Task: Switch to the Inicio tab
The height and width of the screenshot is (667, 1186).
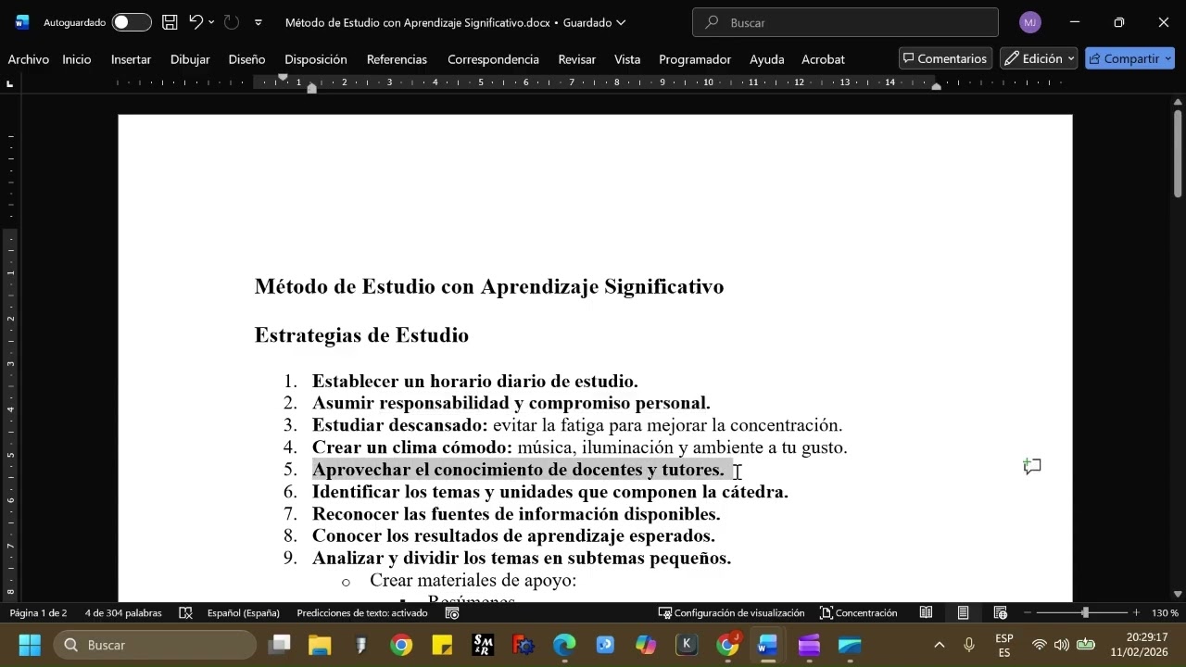Action: (77, 59)
